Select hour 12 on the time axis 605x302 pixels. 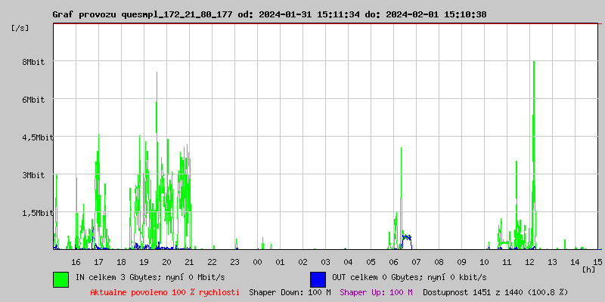(530, 262)
